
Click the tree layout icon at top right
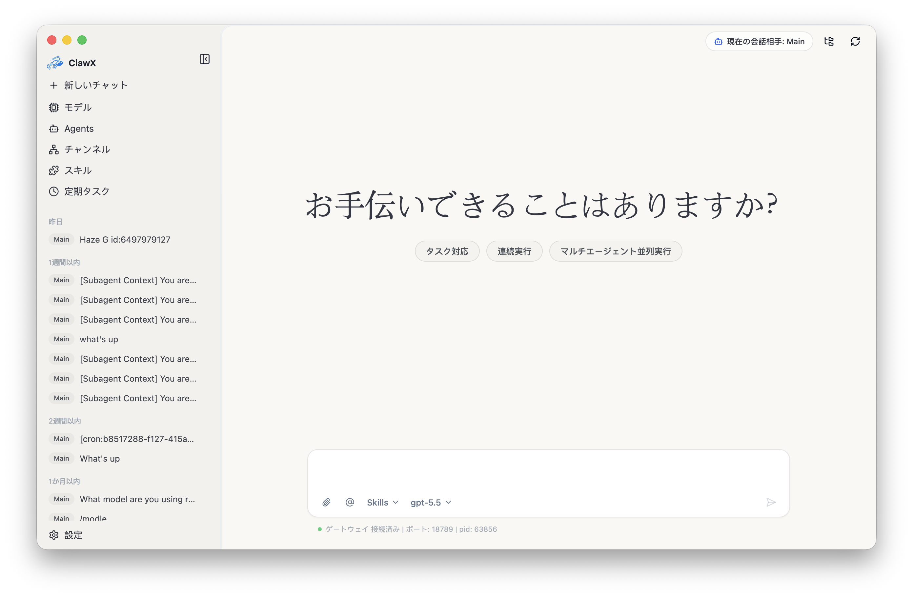(x=829, y=41)
